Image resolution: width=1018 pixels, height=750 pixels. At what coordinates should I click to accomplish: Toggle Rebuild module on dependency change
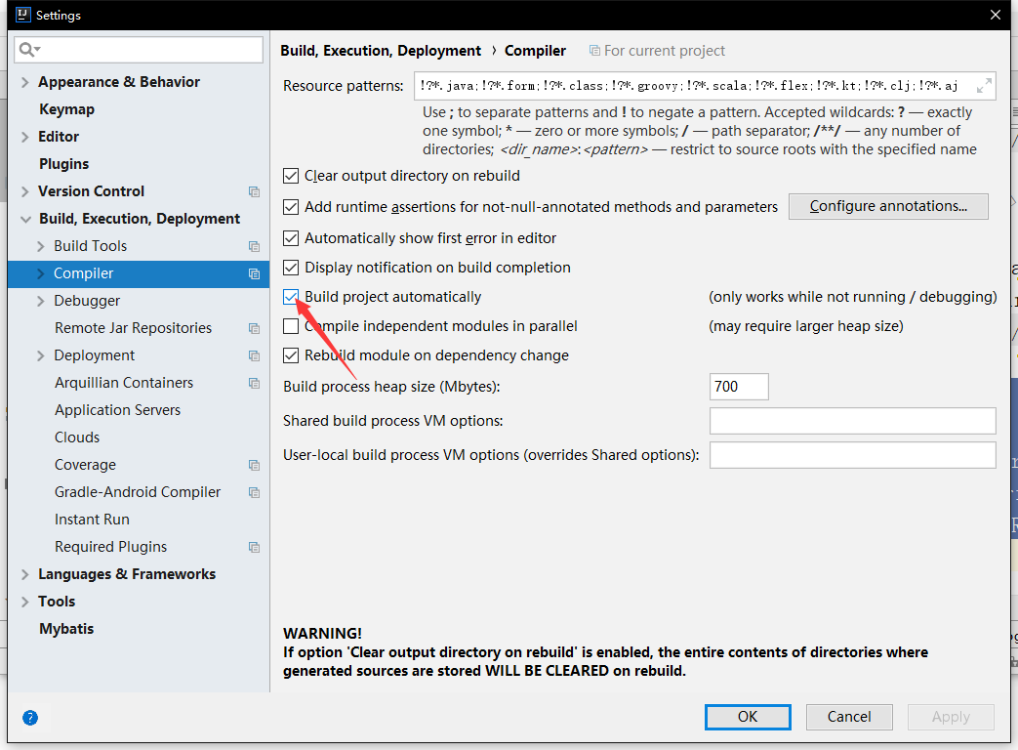(291, 355)
